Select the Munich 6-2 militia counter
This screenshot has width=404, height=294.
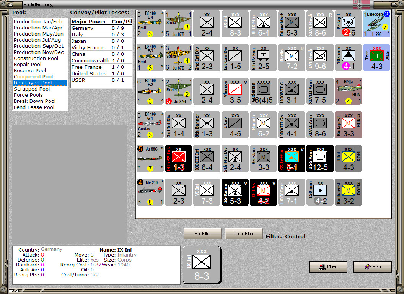[x=263, y=125]
